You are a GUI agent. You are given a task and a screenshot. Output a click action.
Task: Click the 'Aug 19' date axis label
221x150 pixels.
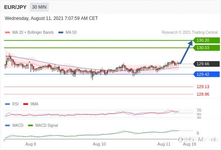(x=190, y=144)
